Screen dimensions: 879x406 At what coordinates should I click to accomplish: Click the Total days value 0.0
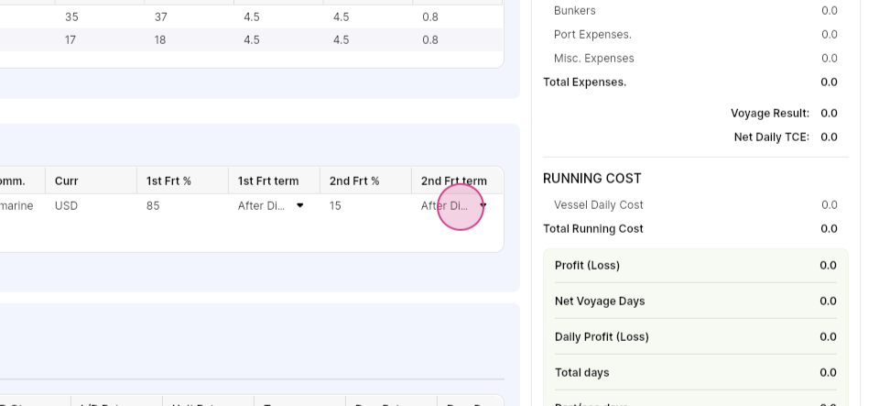click(828, 372)
